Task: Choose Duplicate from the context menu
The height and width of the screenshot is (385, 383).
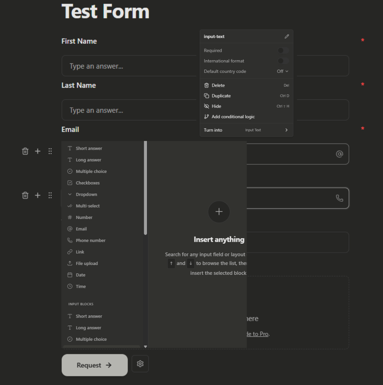Action: pyautogui.click(x=222, y=96)
